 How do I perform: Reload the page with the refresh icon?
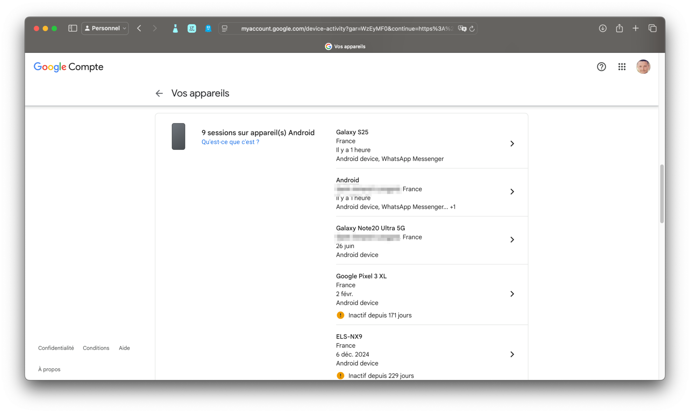(x=472, y=28)
